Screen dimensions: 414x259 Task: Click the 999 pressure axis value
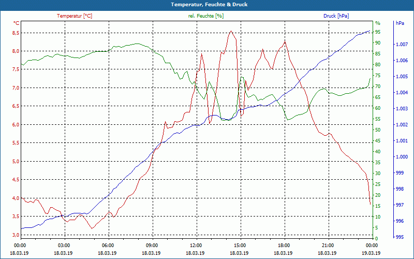(x=400, y=173)
